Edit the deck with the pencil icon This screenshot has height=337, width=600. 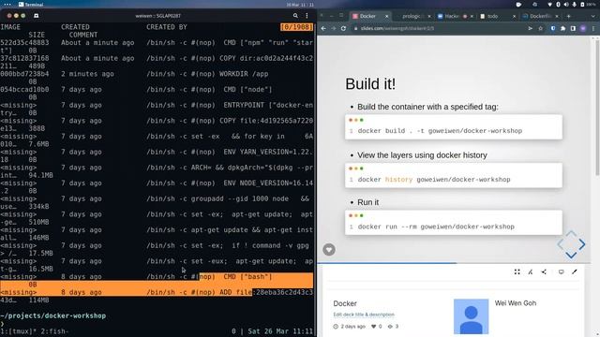click(575, 271)
